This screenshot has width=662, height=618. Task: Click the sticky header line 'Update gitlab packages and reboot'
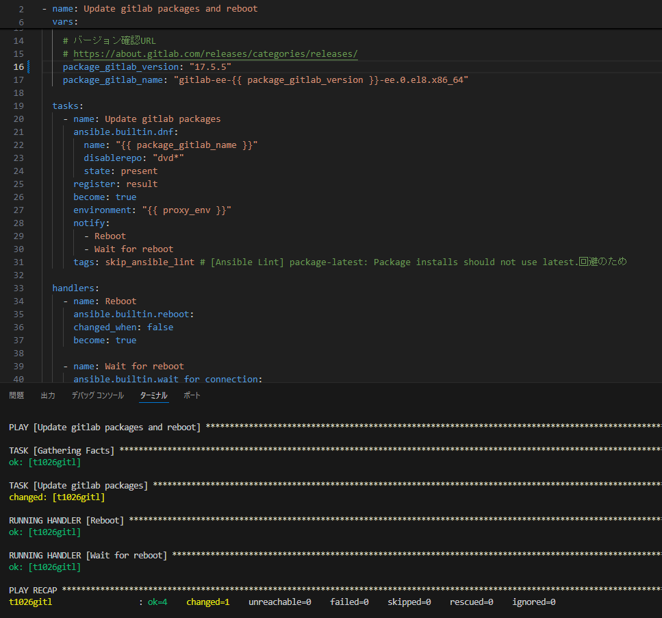[170, 9]
